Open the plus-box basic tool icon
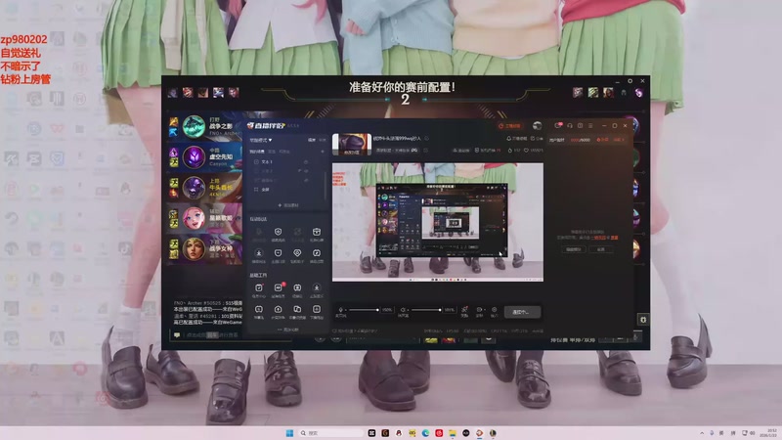 point(316,311)
